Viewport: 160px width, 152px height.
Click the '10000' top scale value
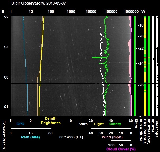91,12
